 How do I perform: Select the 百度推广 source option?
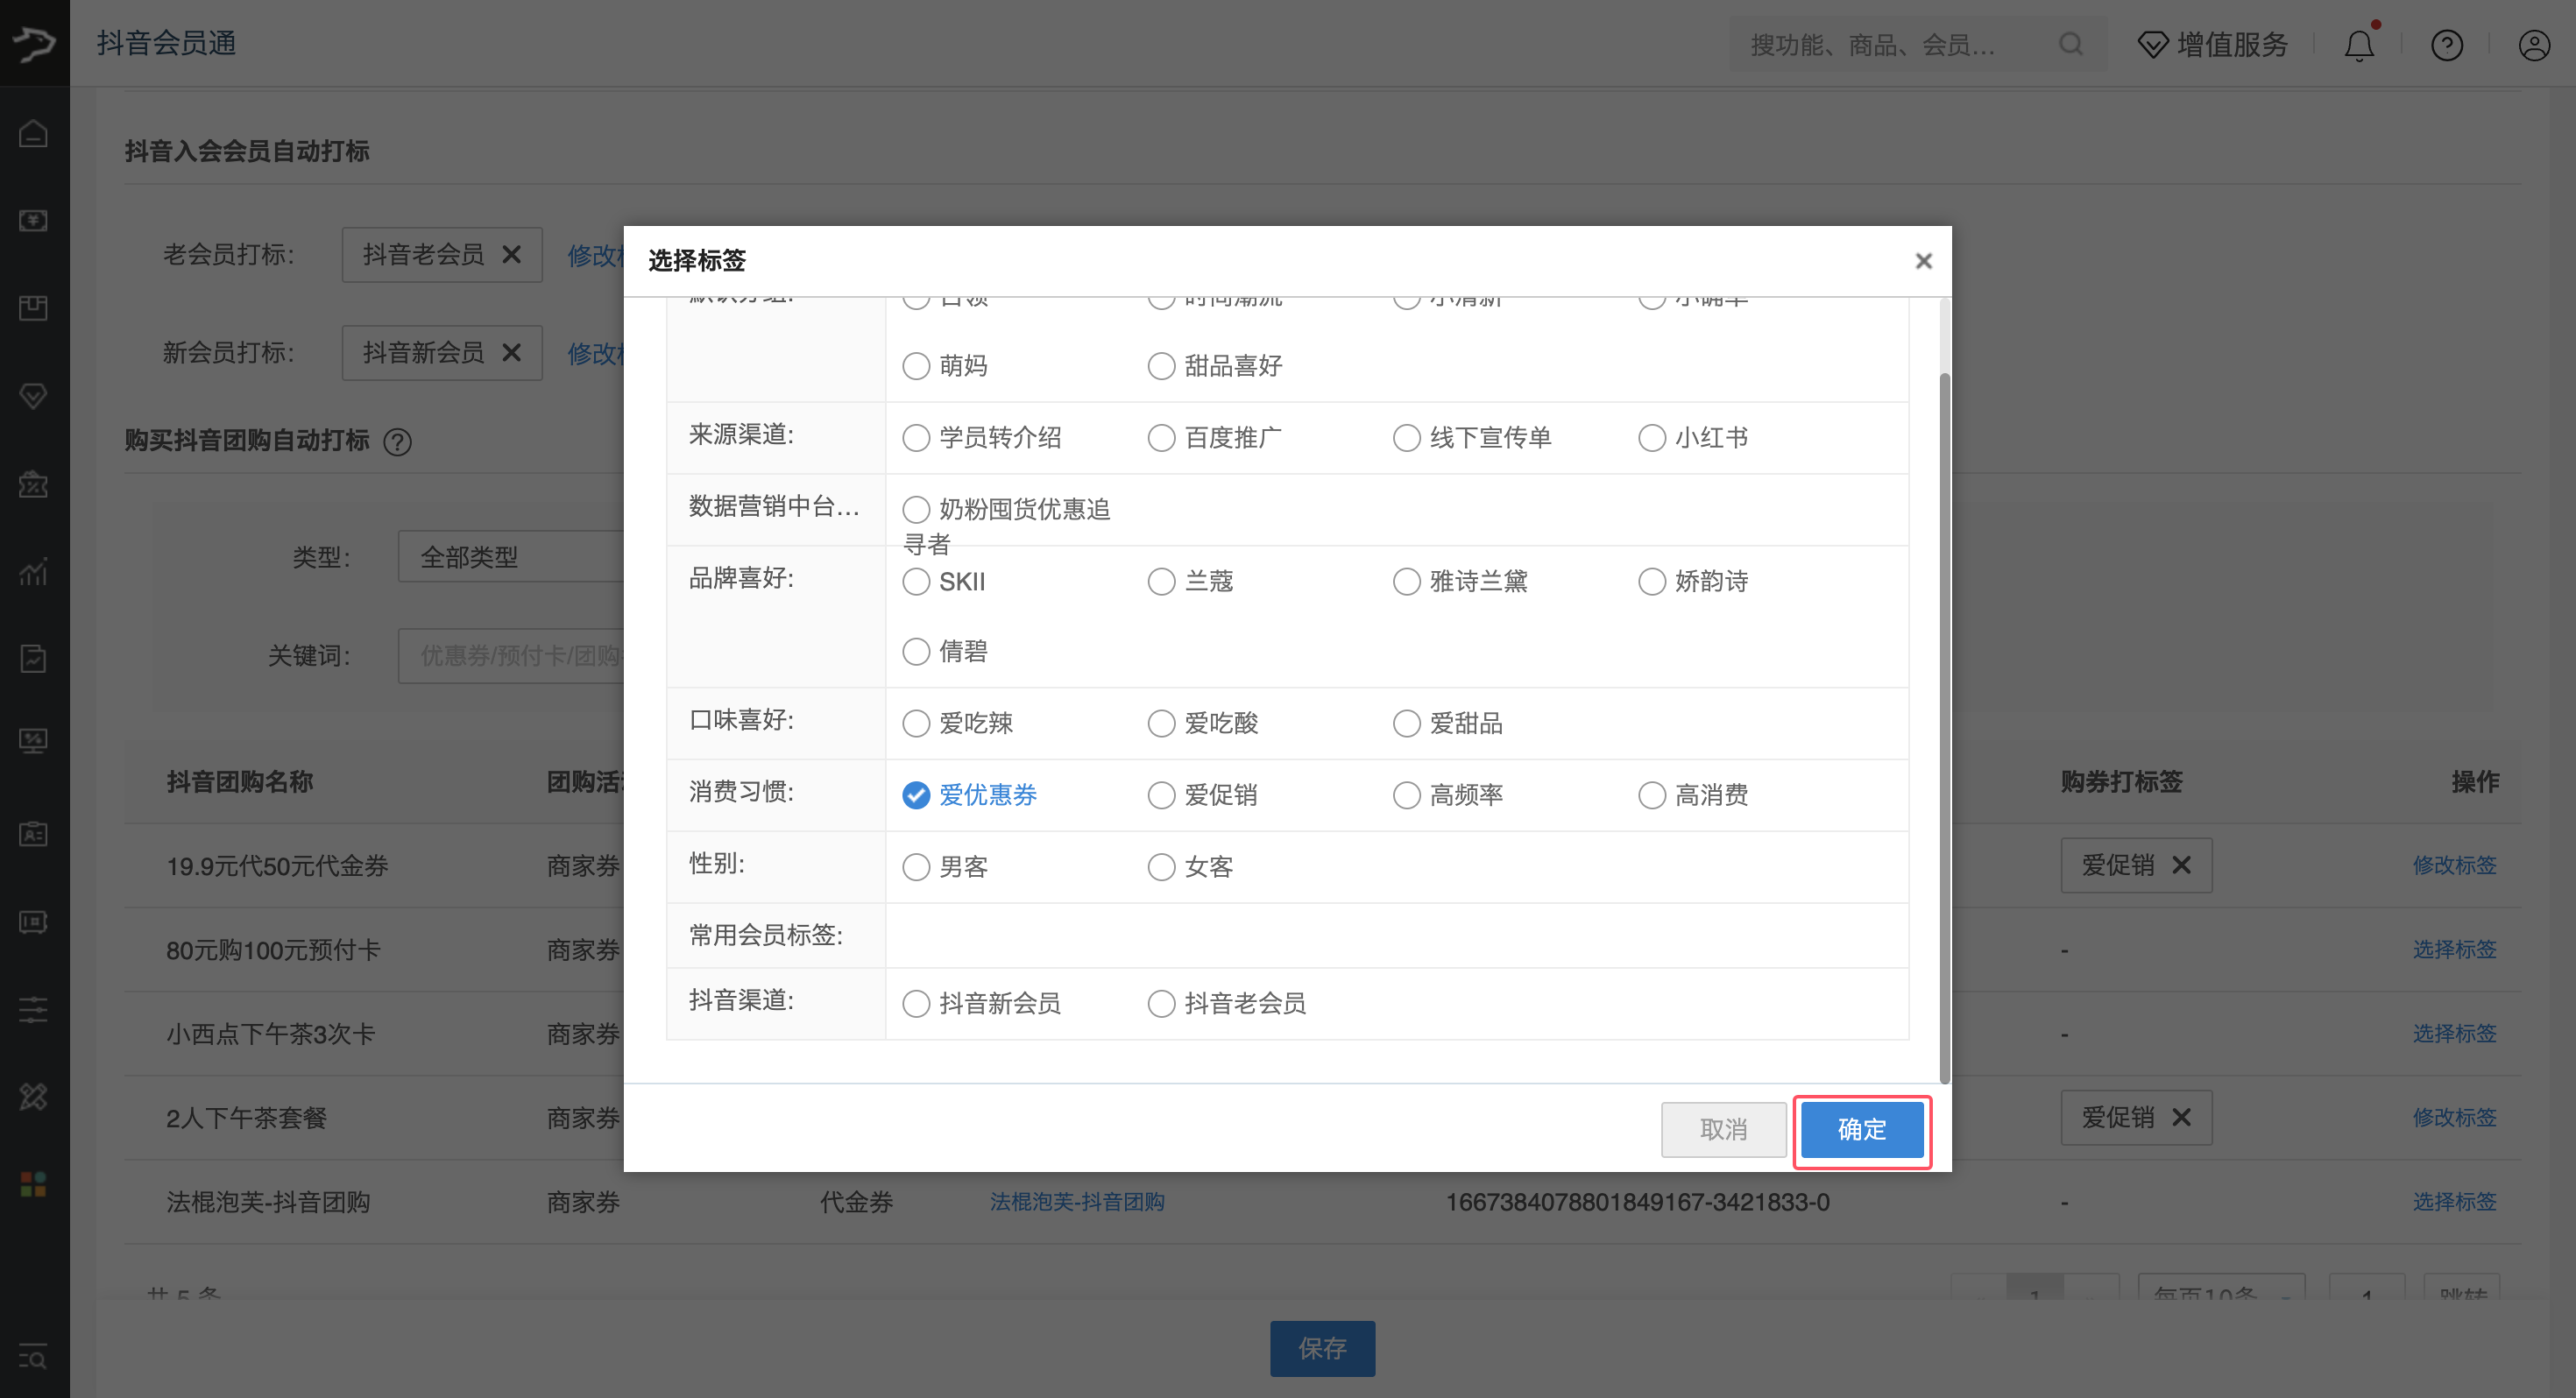(x=1215, y=438)
